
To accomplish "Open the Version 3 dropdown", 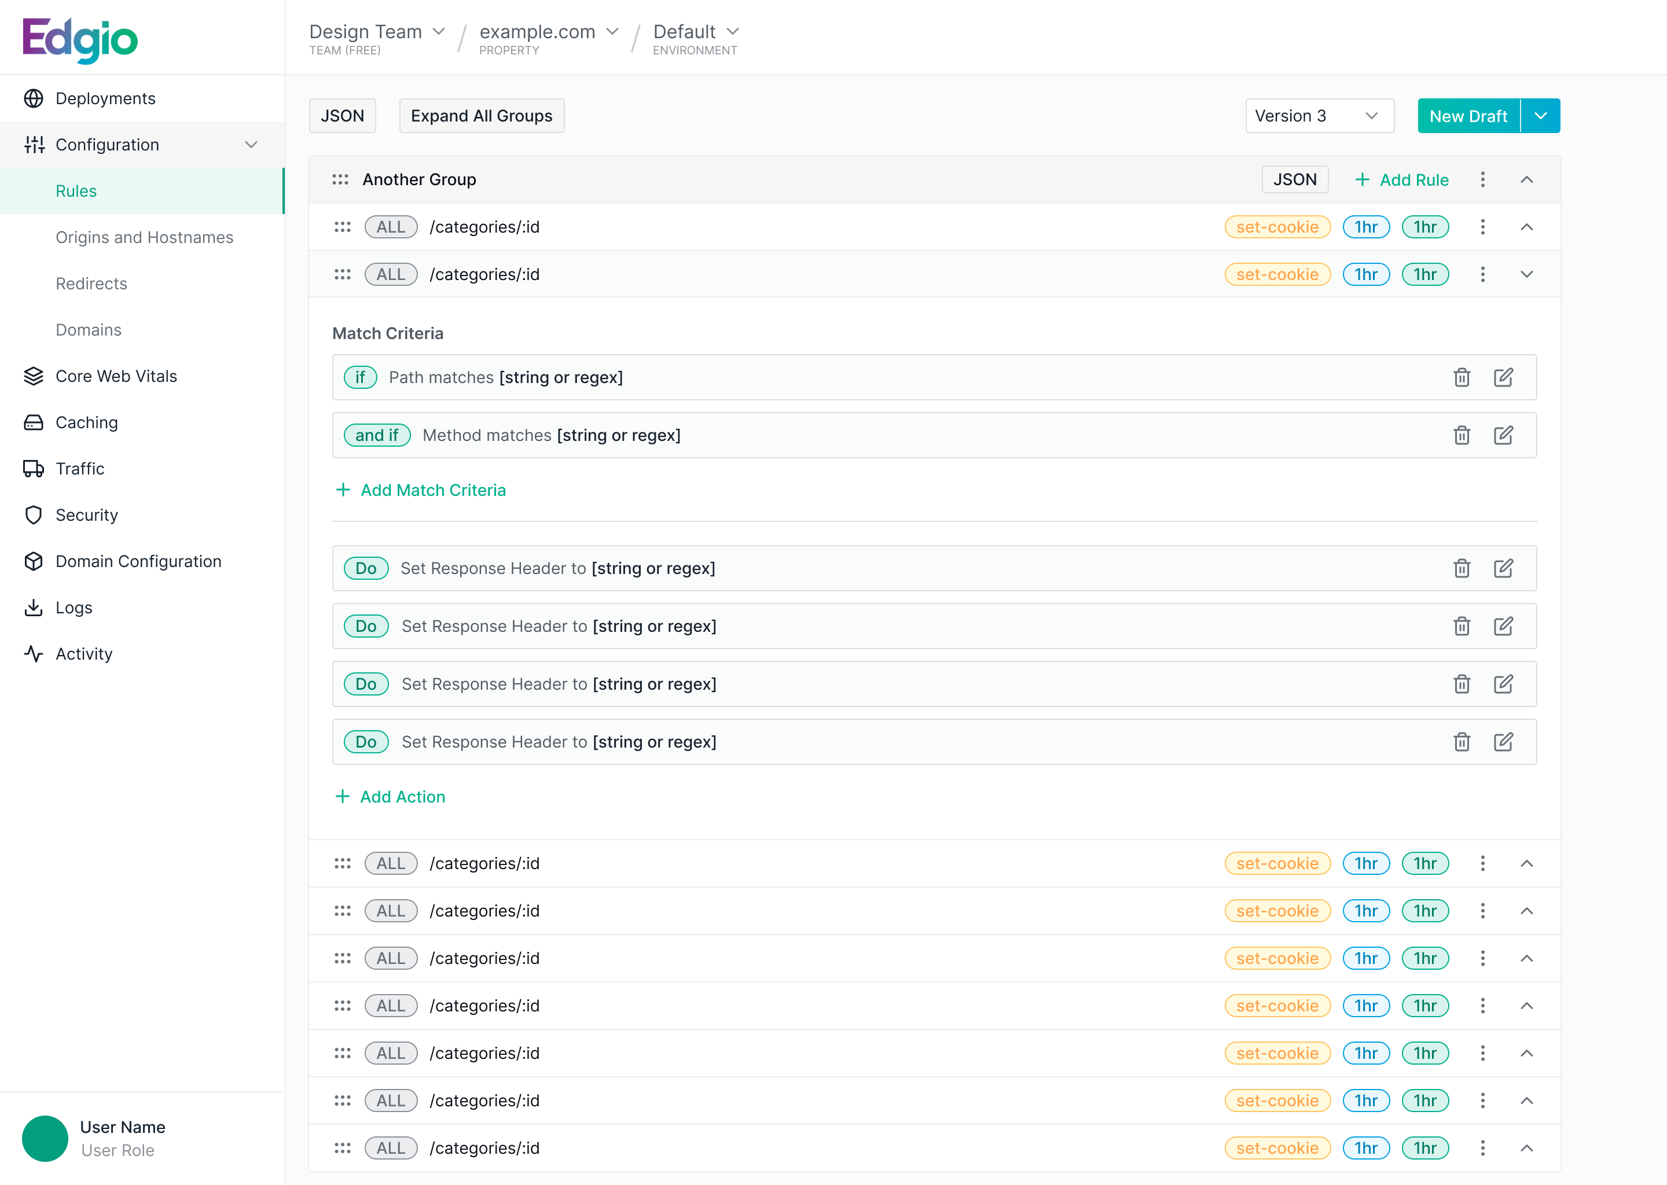I will tap(1319, 116).
